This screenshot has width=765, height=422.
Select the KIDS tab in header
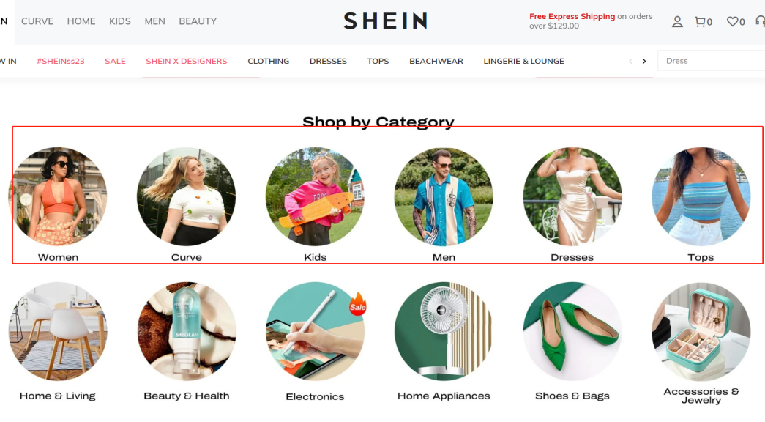point(120,21)
